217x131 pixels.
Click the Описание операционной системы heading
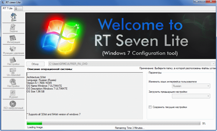pyautogui.click(x=50, y=69)
